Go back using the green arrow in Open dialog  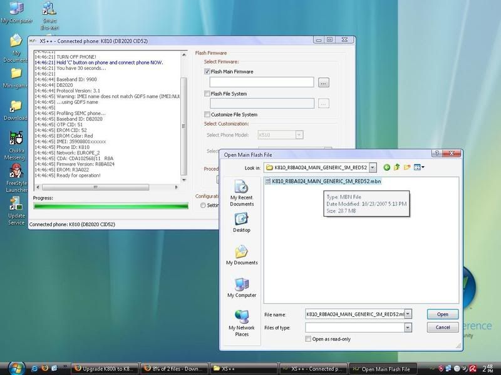click(386, 167)
